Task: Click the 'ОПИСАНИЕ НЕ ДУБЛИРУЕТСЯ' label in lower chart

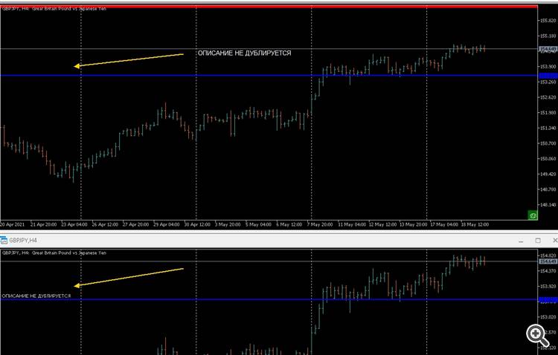Action: pyautogui.click(x=36, y=296)
